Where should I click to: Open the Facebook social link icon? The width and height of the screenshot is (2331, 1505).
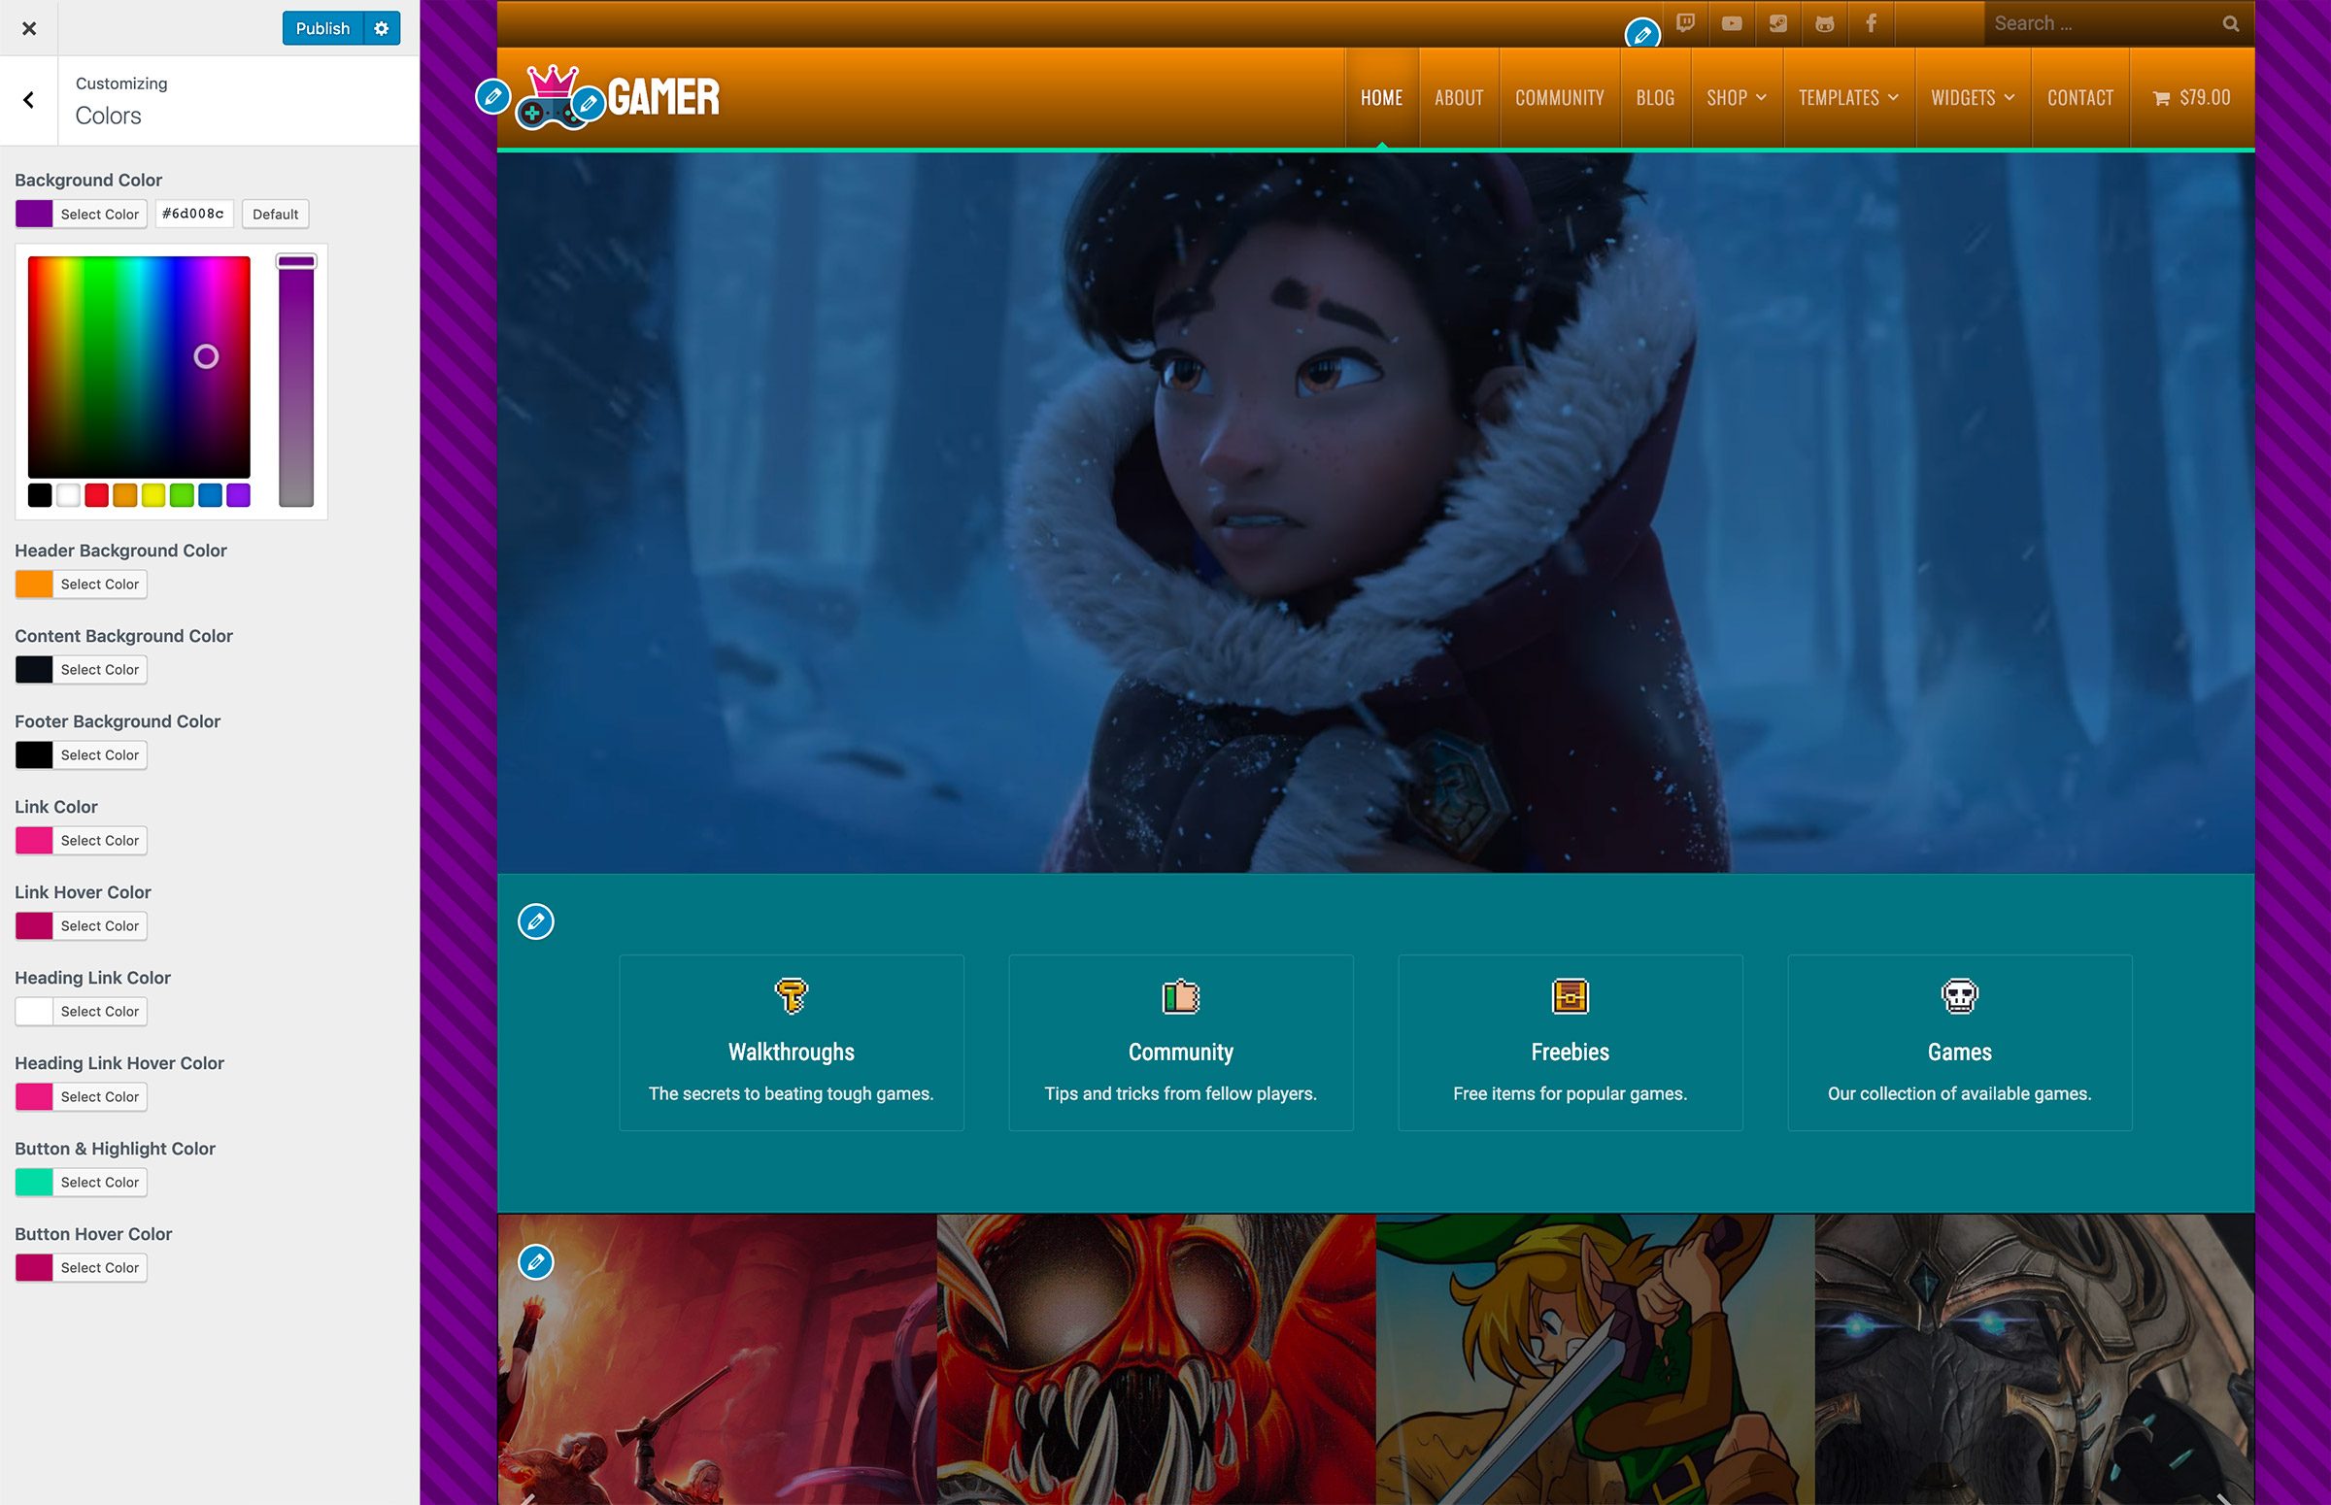point(1871,23)
